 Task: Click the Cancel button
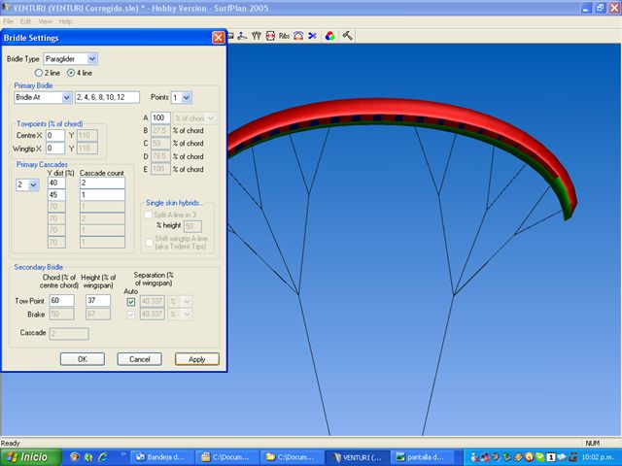pyautogui.click(x=139, y=358)
